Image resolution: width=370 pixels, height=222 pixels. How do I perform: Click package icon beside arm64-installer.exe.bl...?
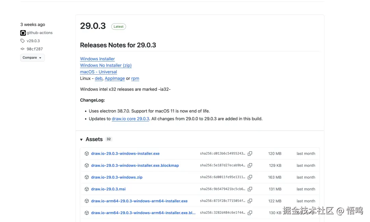(x=87, y=213)
